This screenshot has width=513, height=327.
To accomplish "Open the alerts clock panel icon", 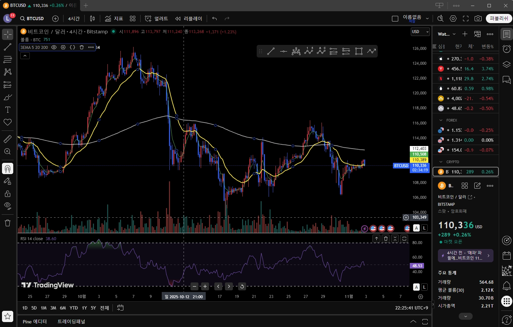I will pos(507,49).
